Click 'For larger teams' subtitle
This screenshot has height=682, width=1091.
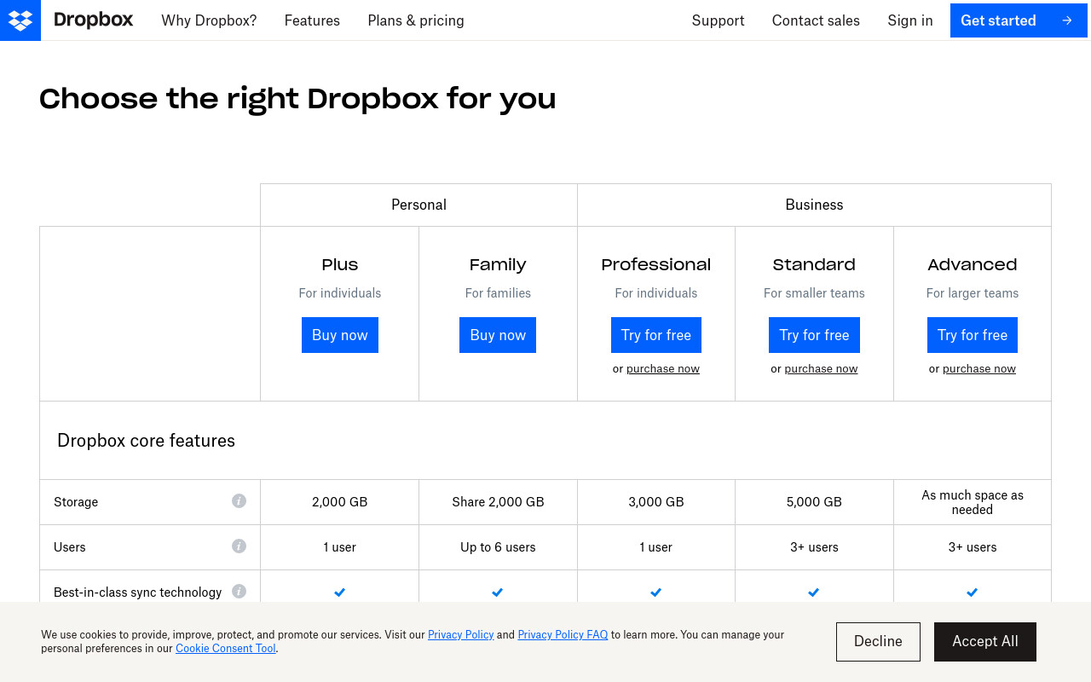click(973, 293)
